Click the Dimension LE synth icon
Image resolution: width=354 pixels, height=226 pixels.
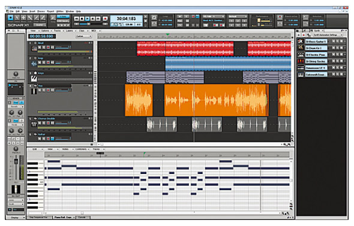(x=301, y=68)
